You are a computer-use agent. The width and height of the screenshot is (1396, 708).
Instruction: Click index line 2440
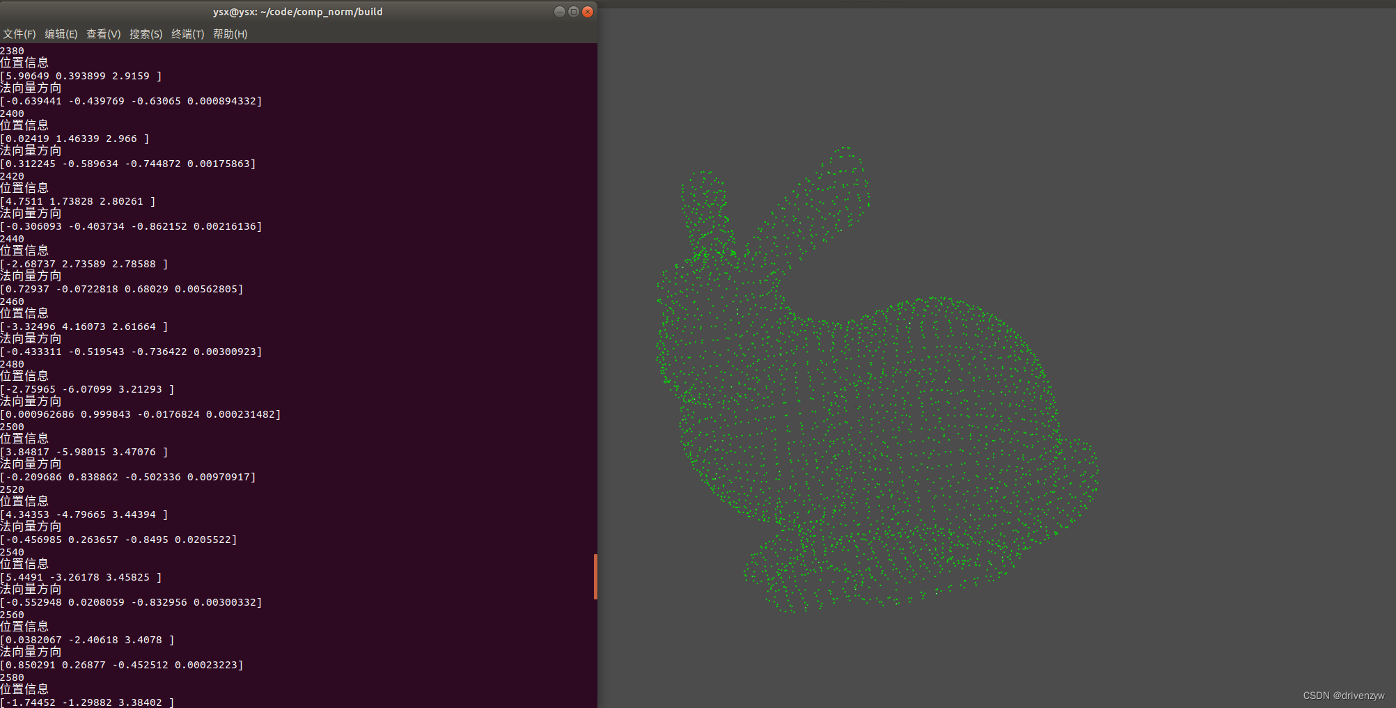(x=12, y=239)
